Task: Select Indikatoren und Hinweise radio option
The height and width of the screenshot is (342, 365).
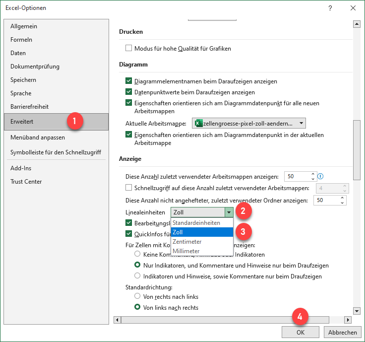Action: [137, 275]
